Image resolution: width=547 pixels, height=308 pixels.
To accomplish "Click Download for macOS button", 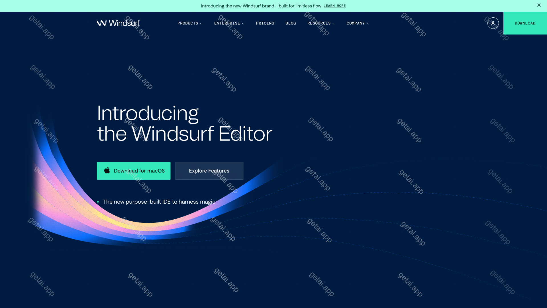I will click(134, 171).
